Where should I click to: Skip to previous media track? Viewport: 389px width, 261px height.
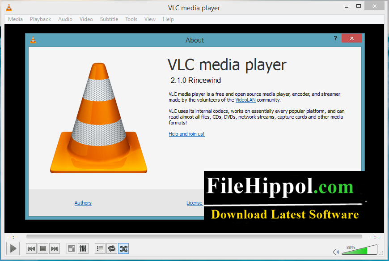[31, 248]
